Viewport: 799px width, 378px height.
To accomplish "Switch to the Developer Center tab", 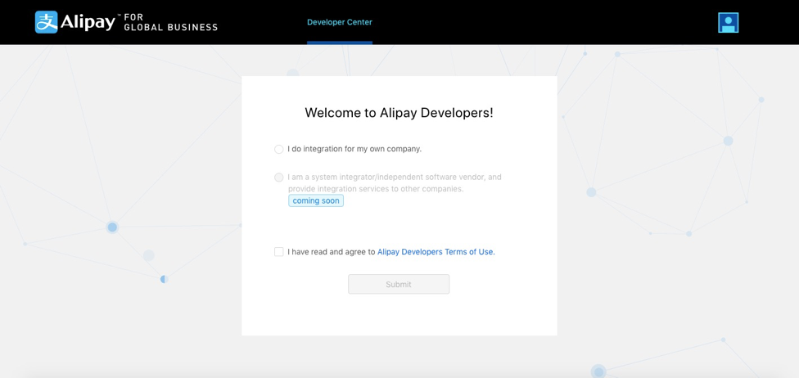I will click(340, 22).
